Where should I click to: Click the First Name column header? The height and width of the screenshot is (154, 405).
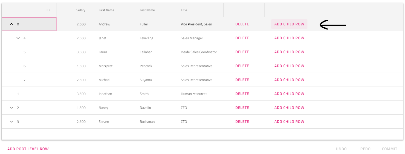(106, 10)
